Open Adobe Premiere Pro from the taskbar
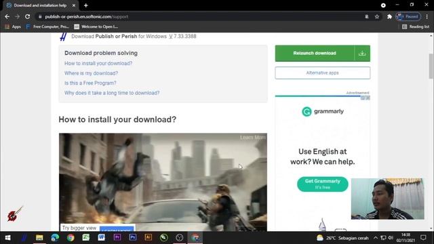 click(117, 238)
